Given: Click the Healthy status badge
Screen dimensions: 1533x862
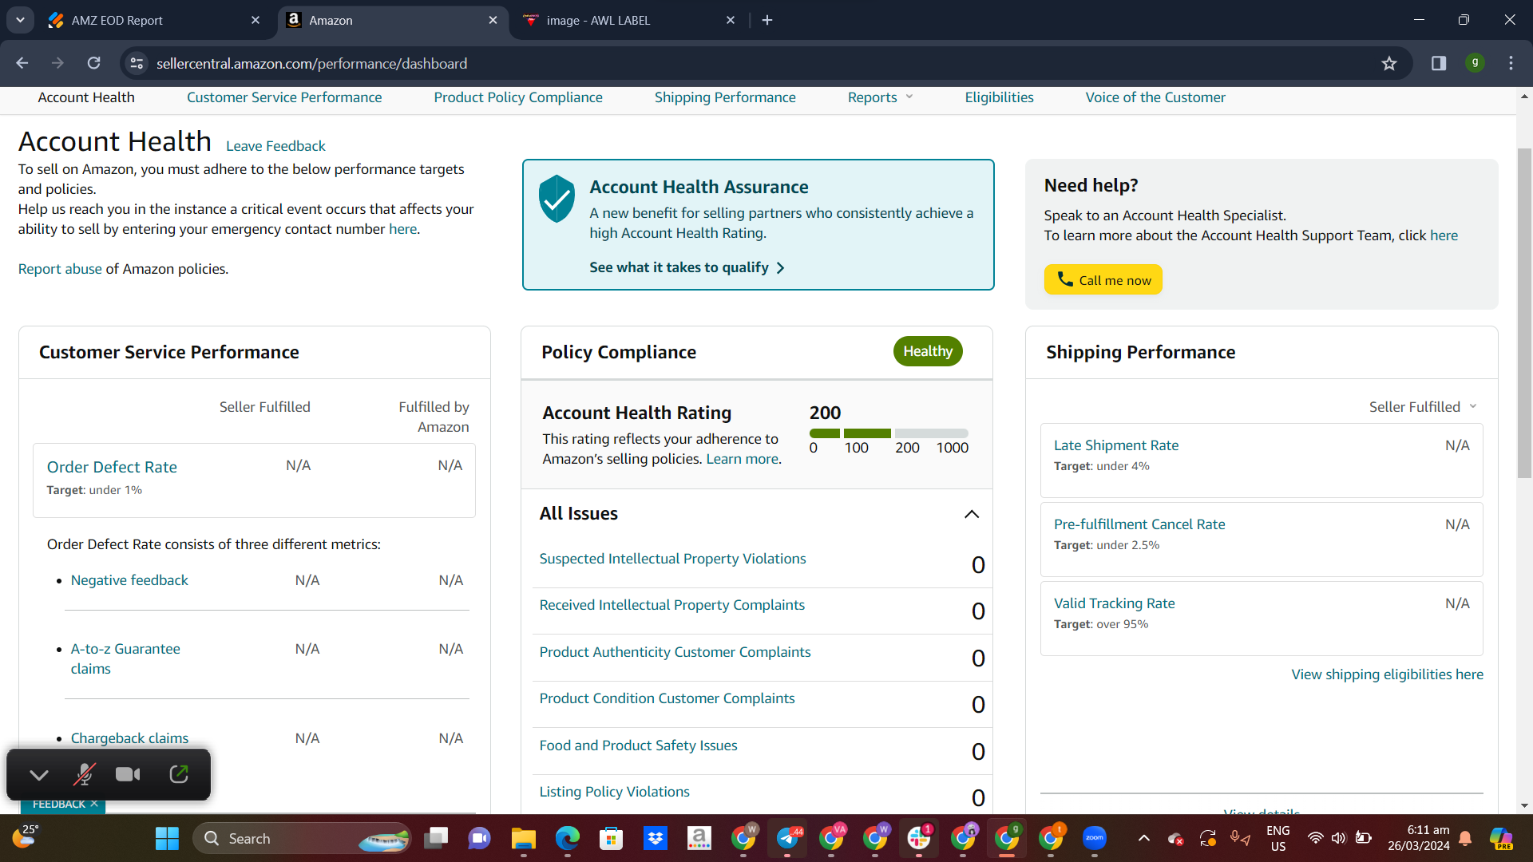Looking at the screenshot, I should coord(928,351).
